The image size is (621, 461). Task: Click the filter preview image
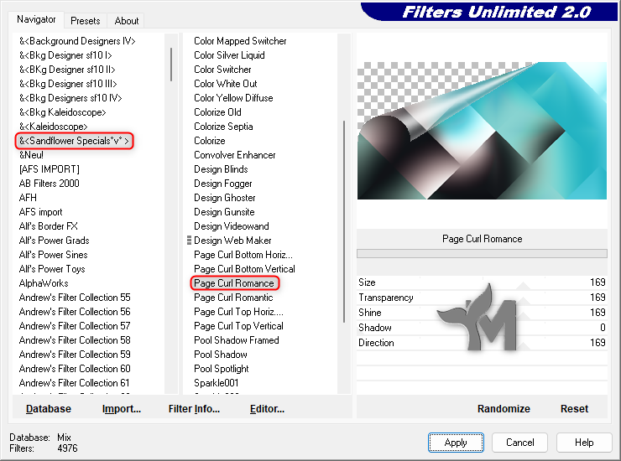(x=482, y=131)
